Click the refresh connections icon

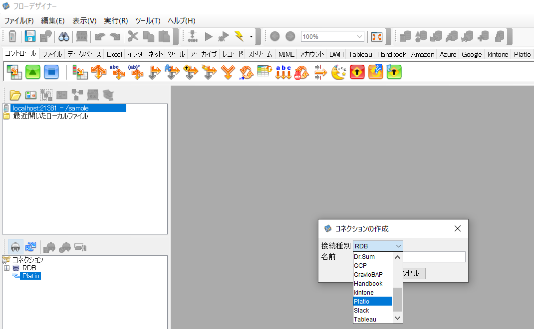pyautogui.click(x=30, y=247)
